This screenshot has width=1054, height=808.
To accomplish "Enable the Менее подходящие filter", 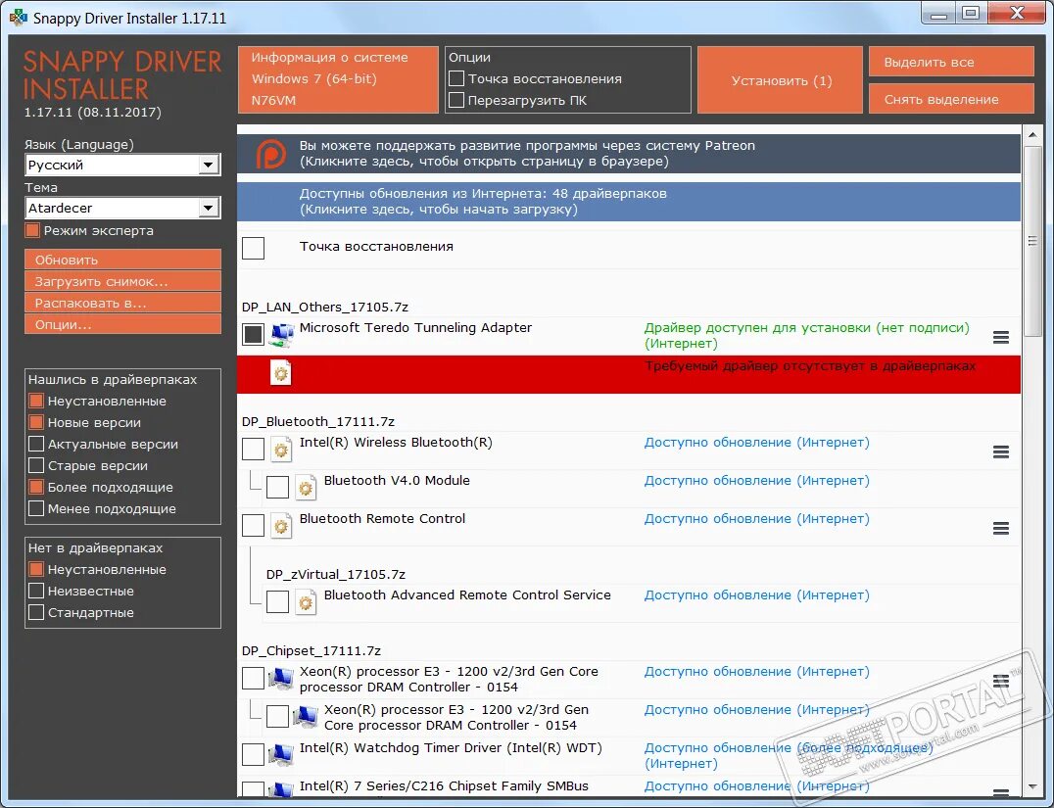I will tap(36, 509).
